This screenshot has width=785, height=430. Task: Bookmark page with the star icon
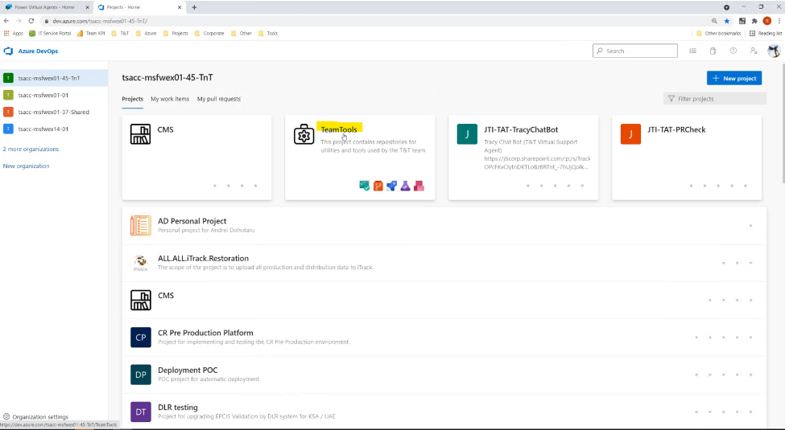click(727, 21)
